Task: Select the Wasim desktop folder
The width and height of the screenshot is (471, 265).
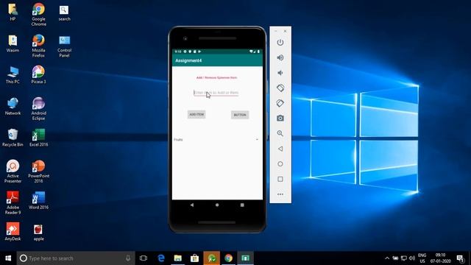Action: coord(13,43)
